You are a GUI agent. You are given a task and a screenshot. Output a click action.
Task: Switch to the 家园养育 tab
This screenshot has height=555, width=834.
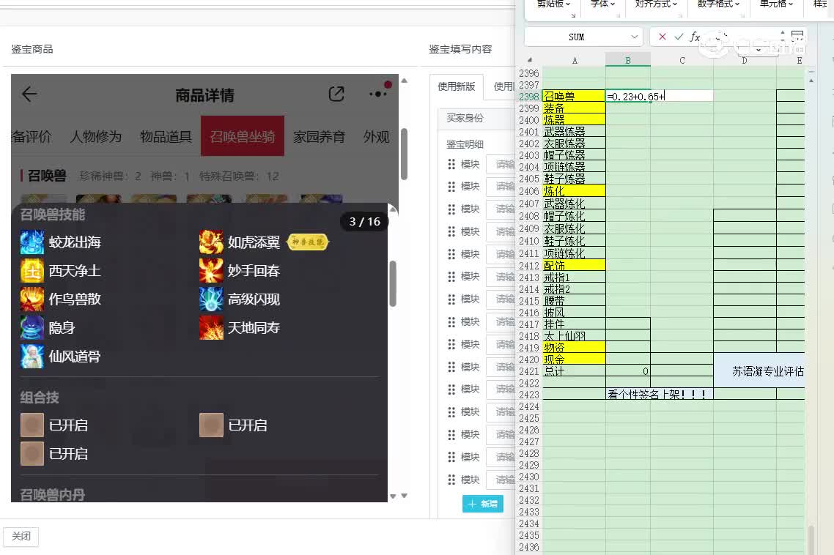319,137
